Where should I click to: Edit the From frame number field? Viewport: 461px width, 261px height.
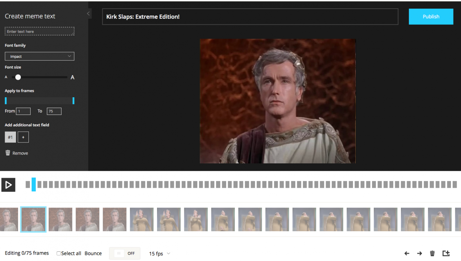(23, 111)
